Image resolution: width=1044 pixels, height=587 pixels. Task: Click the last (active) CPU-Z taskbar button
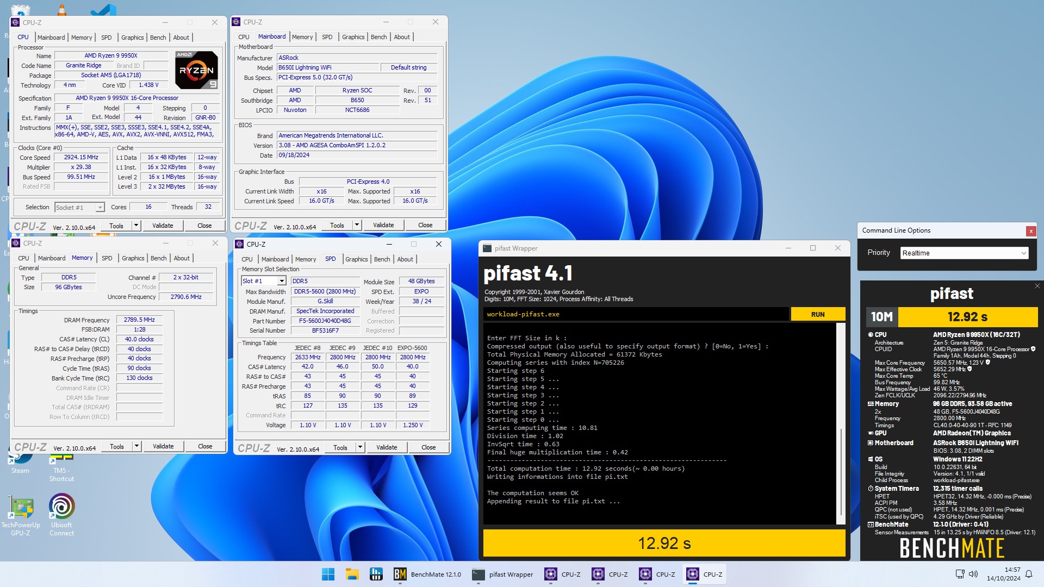705,574
